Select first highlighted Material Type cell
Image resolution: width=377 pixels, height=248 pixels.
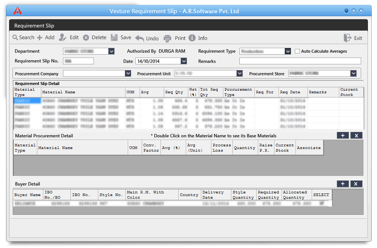(27, 100)
